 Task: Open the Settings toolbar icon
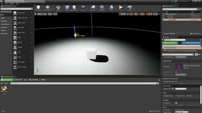(83, 8)
